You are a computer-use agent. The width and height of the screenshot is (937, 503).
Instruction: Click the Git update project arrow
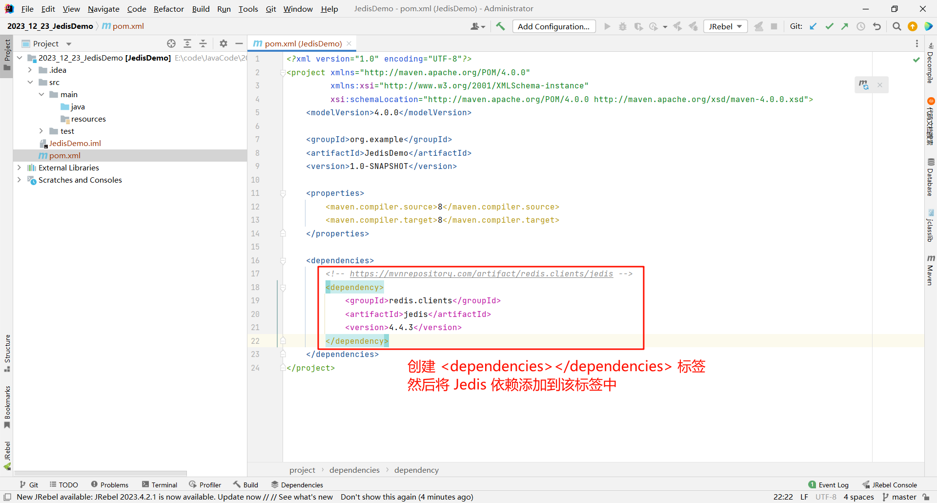(x=813, y=26)
